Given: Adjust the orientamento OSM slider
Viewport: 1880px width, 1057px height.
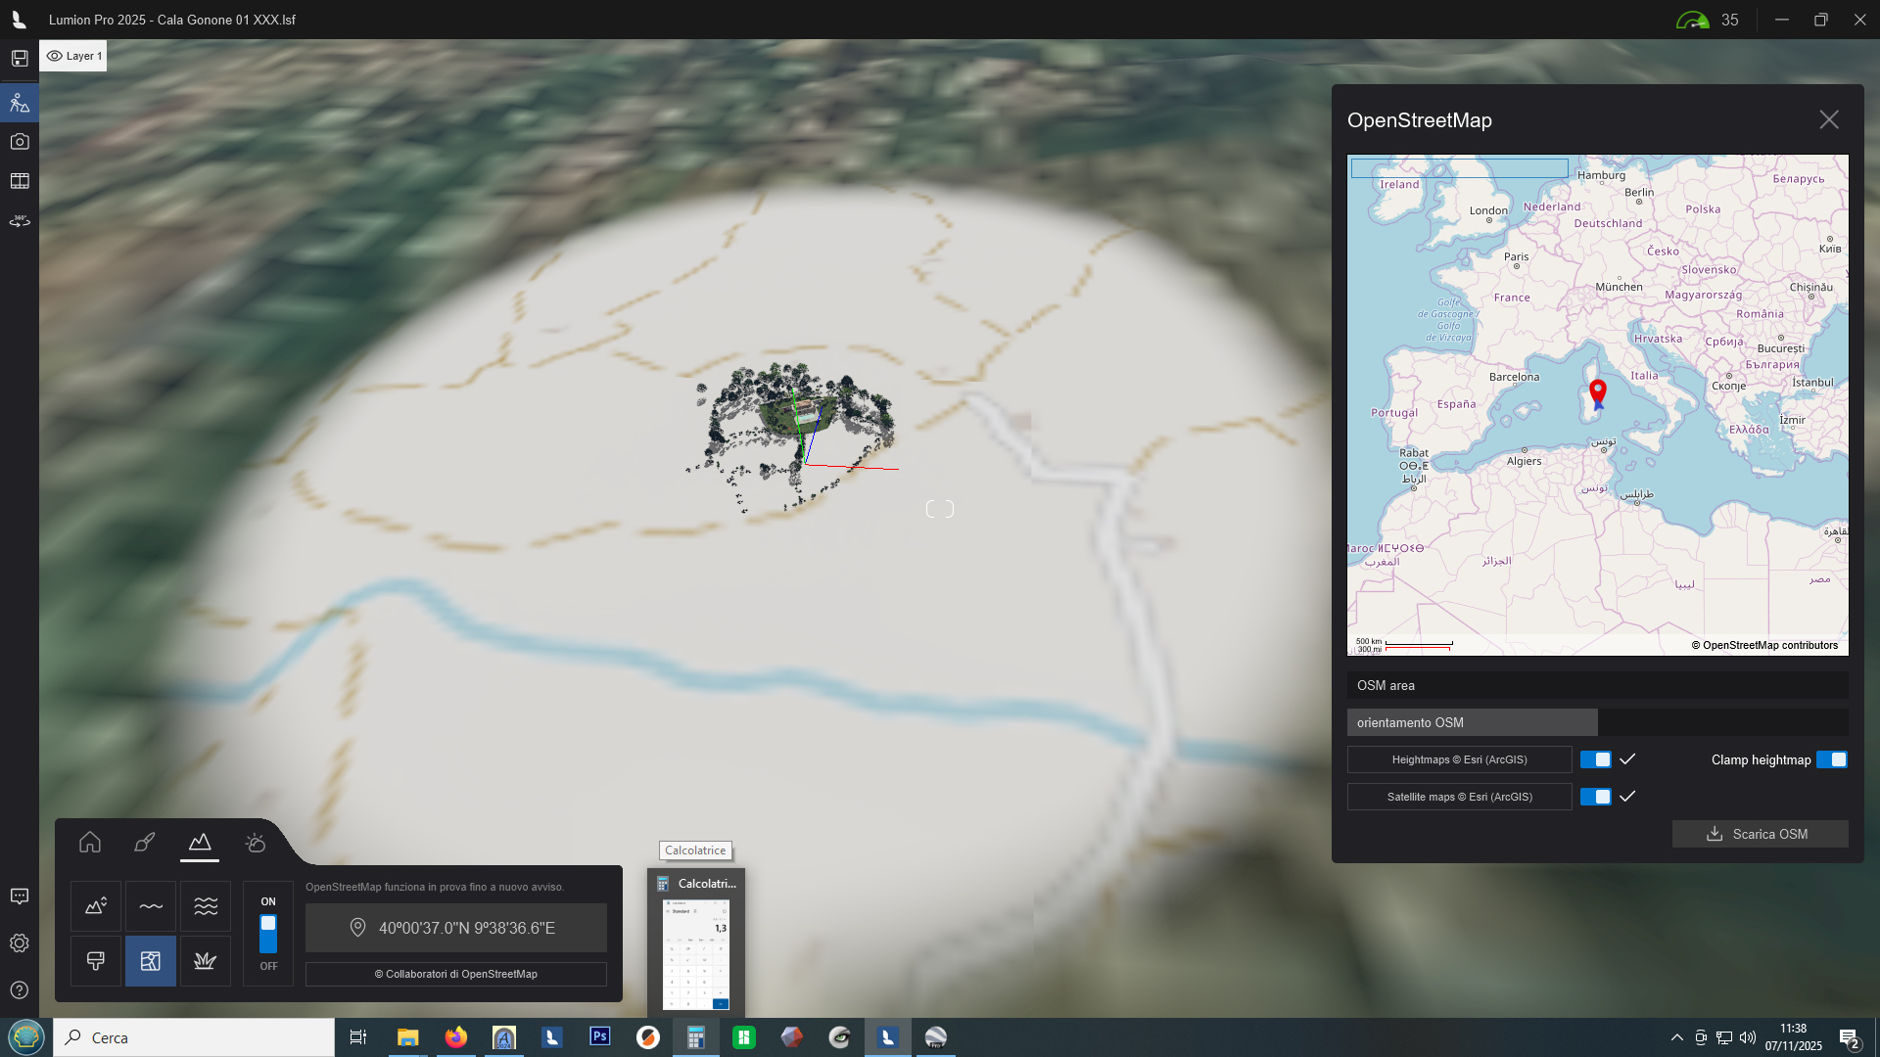Looking at the screenshot, I should [1598, 722].
